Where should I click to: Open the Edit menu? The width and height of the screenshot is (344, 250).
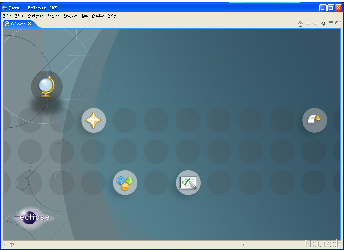(x=19, y=16)
